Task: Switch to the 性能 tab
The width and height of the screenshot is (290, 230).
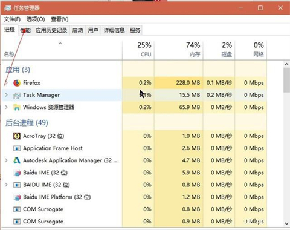Action: point(25,30)
